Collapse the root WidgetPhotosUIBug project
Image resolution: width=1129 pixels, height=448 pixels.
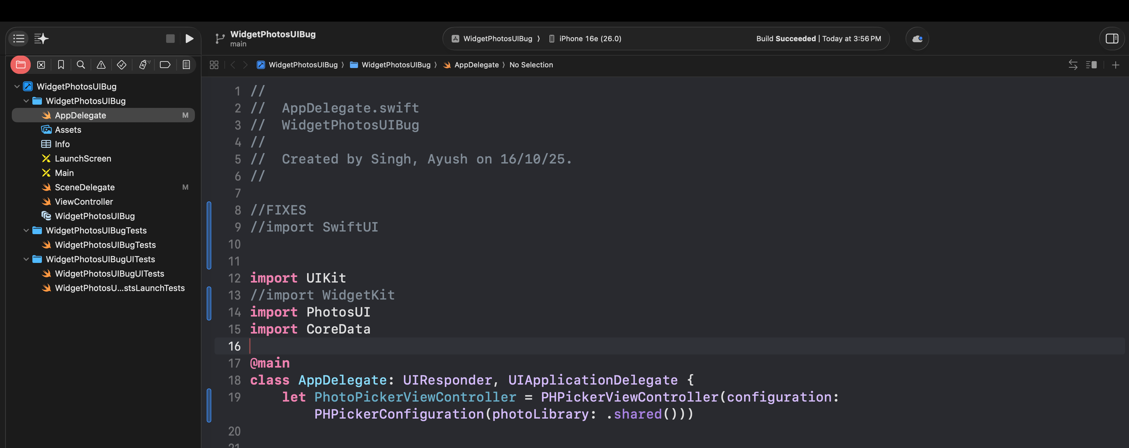pos(17,86)
